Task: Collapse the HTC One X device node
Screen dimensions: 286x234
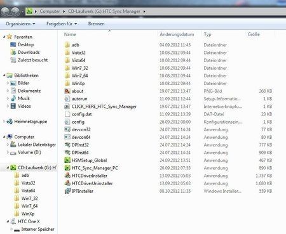Action: [x=8, y=221]
